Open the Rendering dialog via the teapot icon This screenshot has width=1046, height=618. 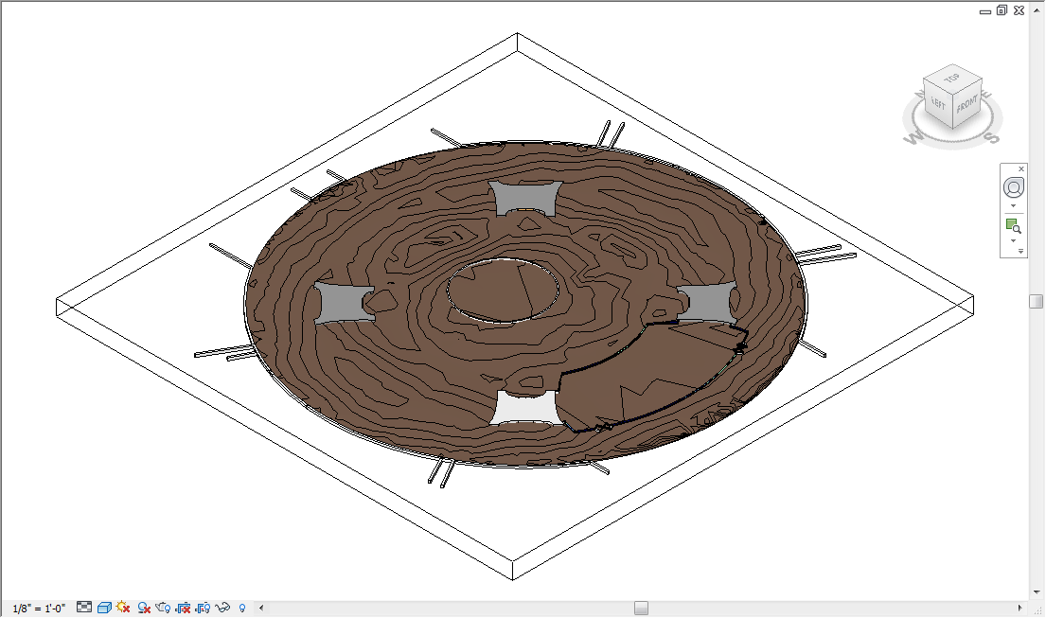(x=163, y=609)
